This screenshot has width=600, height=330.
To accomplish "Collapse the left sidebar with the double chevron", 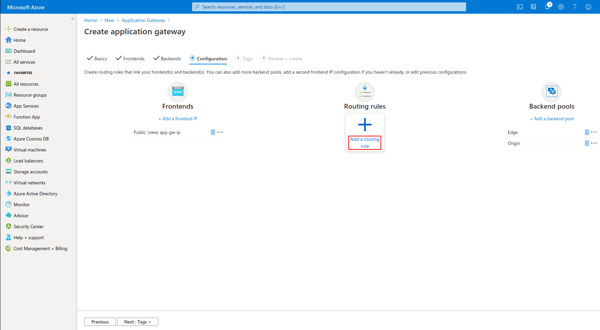I will [x=73, y=19].
